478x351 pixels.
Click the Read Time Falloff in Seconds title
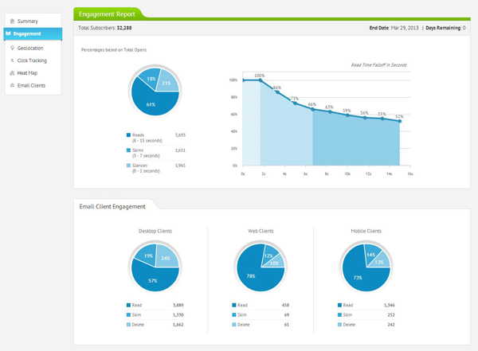point(379,65)
